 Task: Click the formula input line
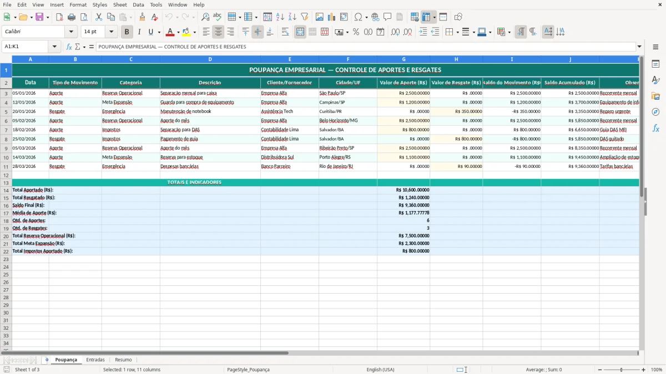coord(366,47)
